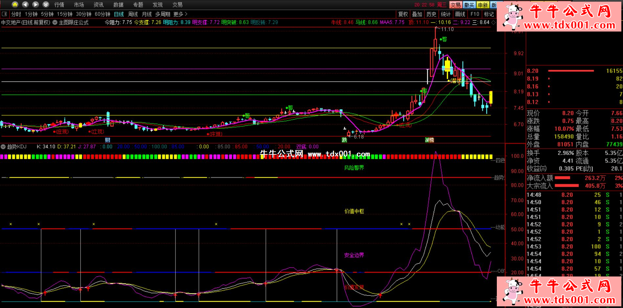This screenshot has height=308, width=623.
Task: Click the 换手 2.96% value
Action: pyautogui.click(x=565, y=153)
